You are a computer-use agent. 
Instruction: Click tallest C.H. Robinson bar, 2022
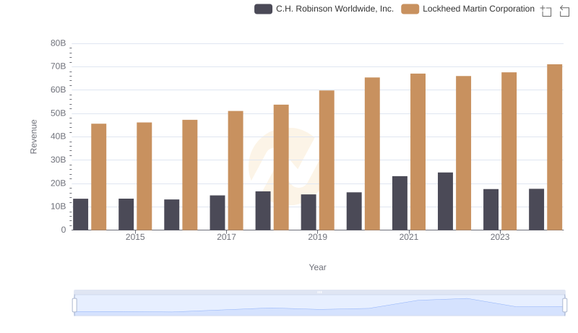click(445, 201)
